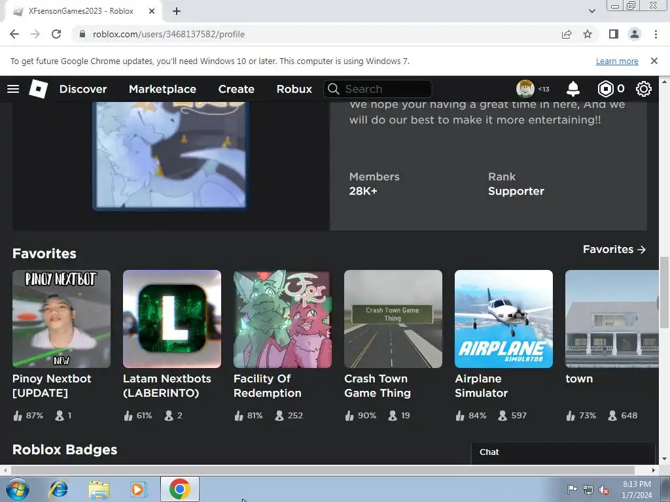The height and width of the screenshot is (502, 670).
Task: Open the Robux balance icon
Action: click(x=605, y=89)
